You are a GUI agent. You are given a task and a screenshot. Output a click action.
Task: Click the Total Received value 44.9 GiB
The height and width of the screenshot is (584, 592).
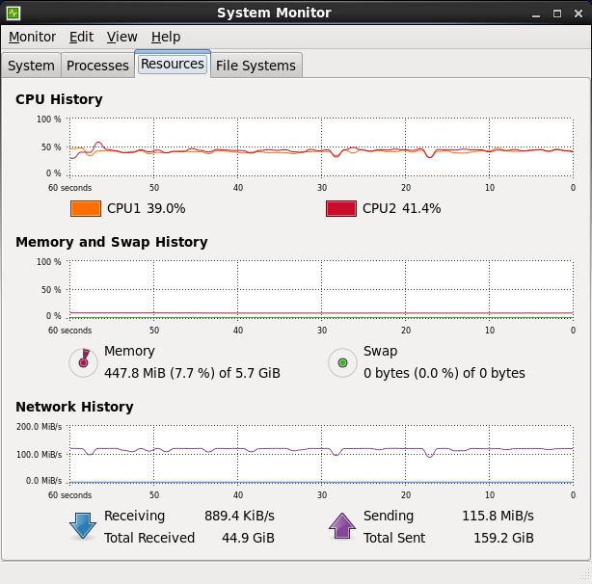248,538
